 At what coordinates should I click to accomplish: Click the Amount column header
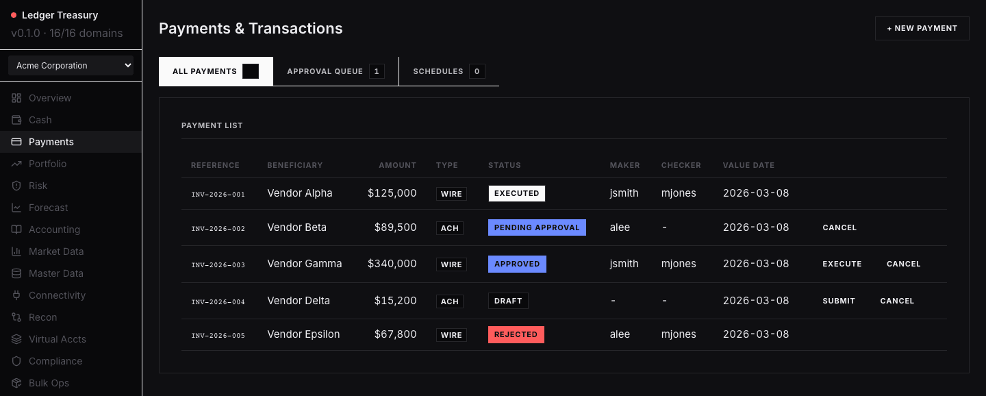click(x=397, y=165)
